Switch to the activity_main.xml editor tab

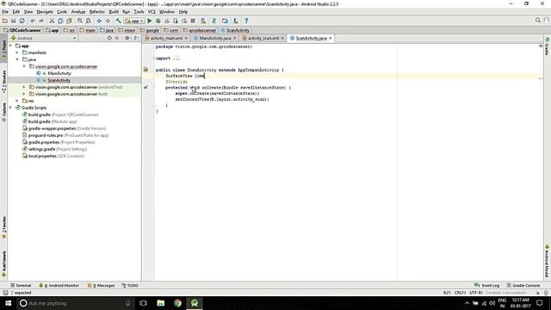pos(166,38)
